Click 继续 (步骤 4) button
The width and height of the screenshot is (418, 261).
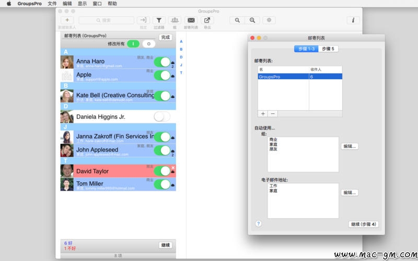click(363, 224)
